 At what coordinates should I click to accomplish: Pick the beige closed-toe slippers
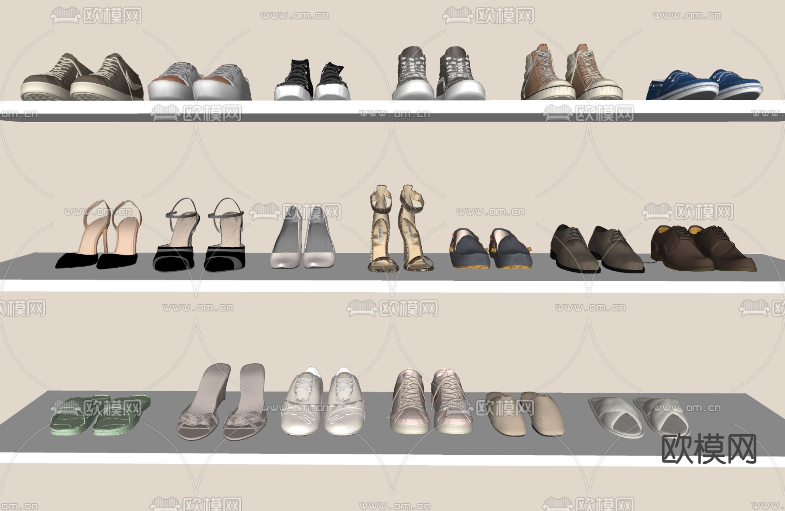[525, 413]
